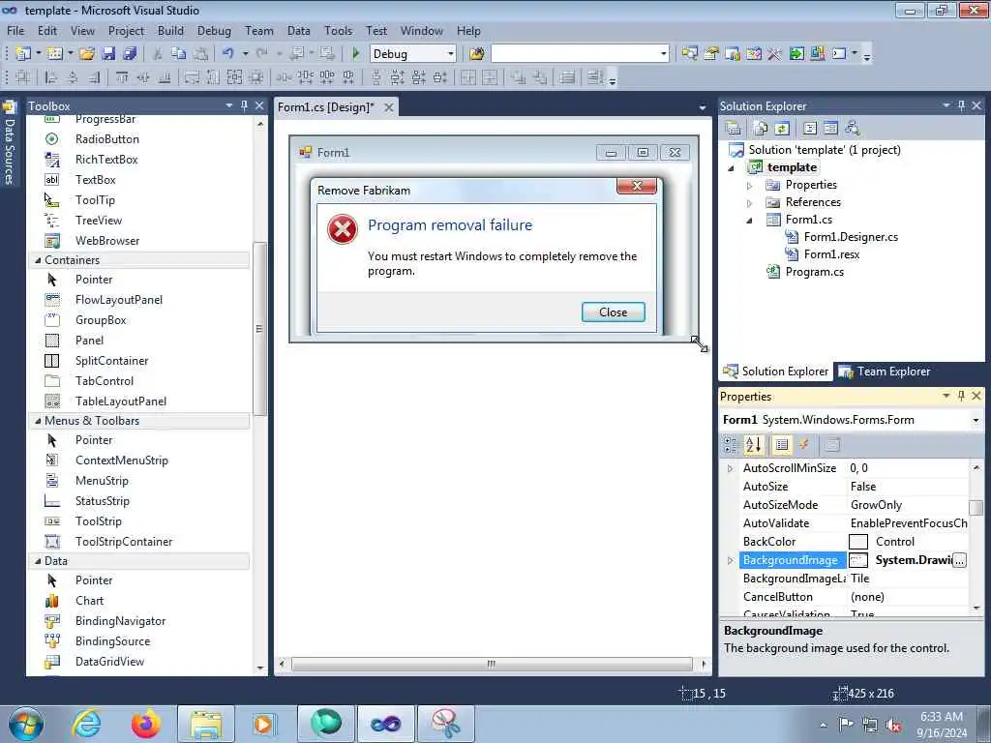991x743 pixels.
Task: Click Close button in Remove Fabrikam dialog
Action: tap(613, 312)
